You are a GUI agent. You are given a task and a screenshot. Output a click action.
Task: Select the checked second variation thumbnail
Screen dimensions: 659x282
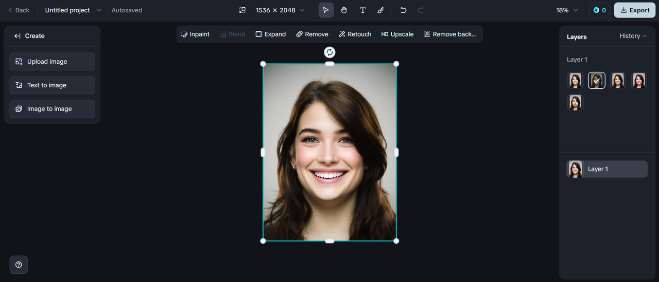pyautogui.click(x=597, y=80)
